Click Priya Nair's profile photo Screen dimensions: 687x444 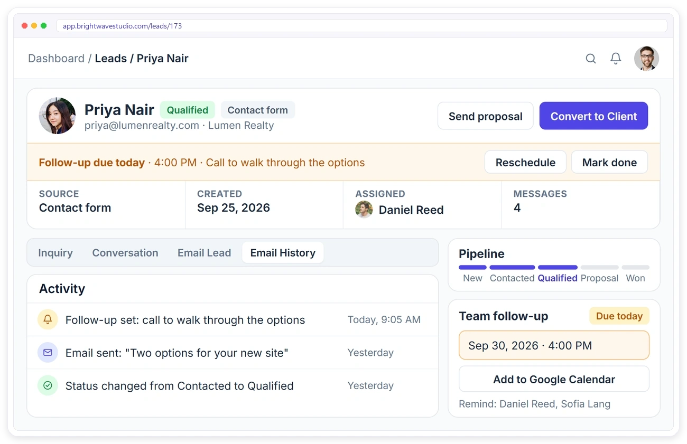pos(57,116)
